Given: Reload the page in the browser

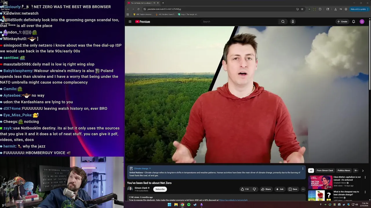Looking at the screenshot, I should click(x=138, y=9).
